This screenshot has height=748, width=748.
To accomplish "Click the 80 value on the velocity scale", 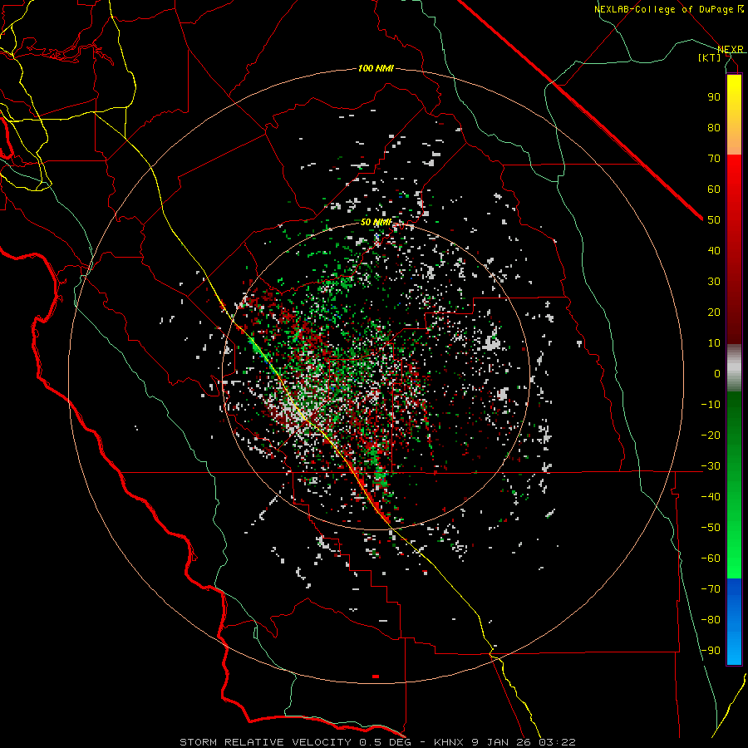I will [x=714, y=127].
